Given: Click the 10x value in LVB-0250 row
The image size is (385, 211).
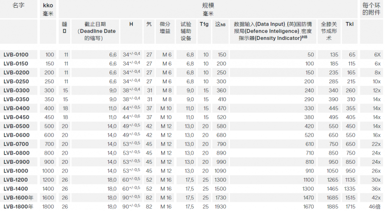Looking at the screenshot, I should coord(376,81).
